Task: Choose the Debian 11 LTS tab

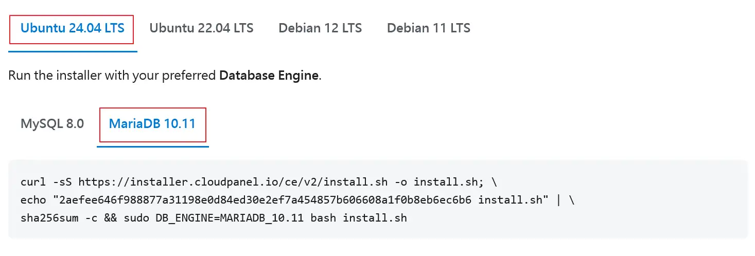Action: [428, 28]
